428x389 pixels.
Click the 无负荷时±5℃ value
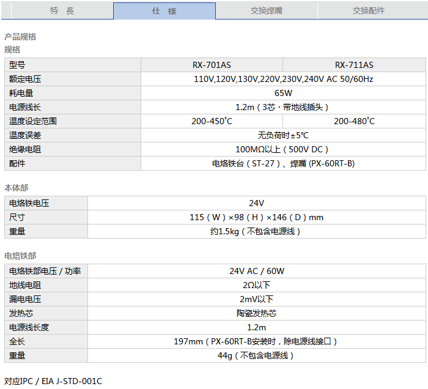pos(283,135)
